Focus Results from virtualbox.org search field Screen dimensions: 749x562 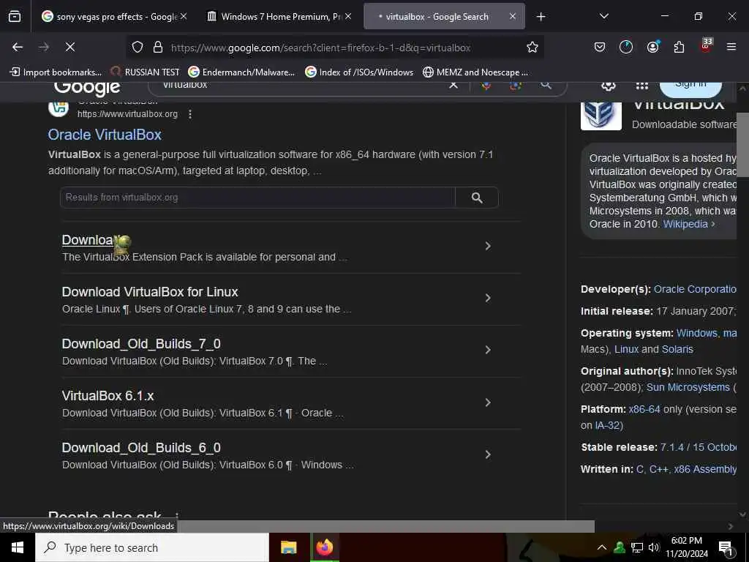pyautogui.click(x=258, y=198)
